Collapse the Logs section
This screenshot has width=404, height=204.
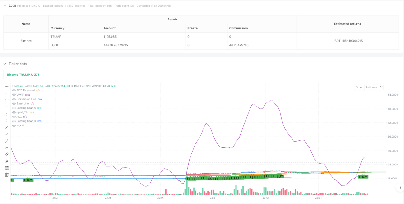tap(5, 5)
